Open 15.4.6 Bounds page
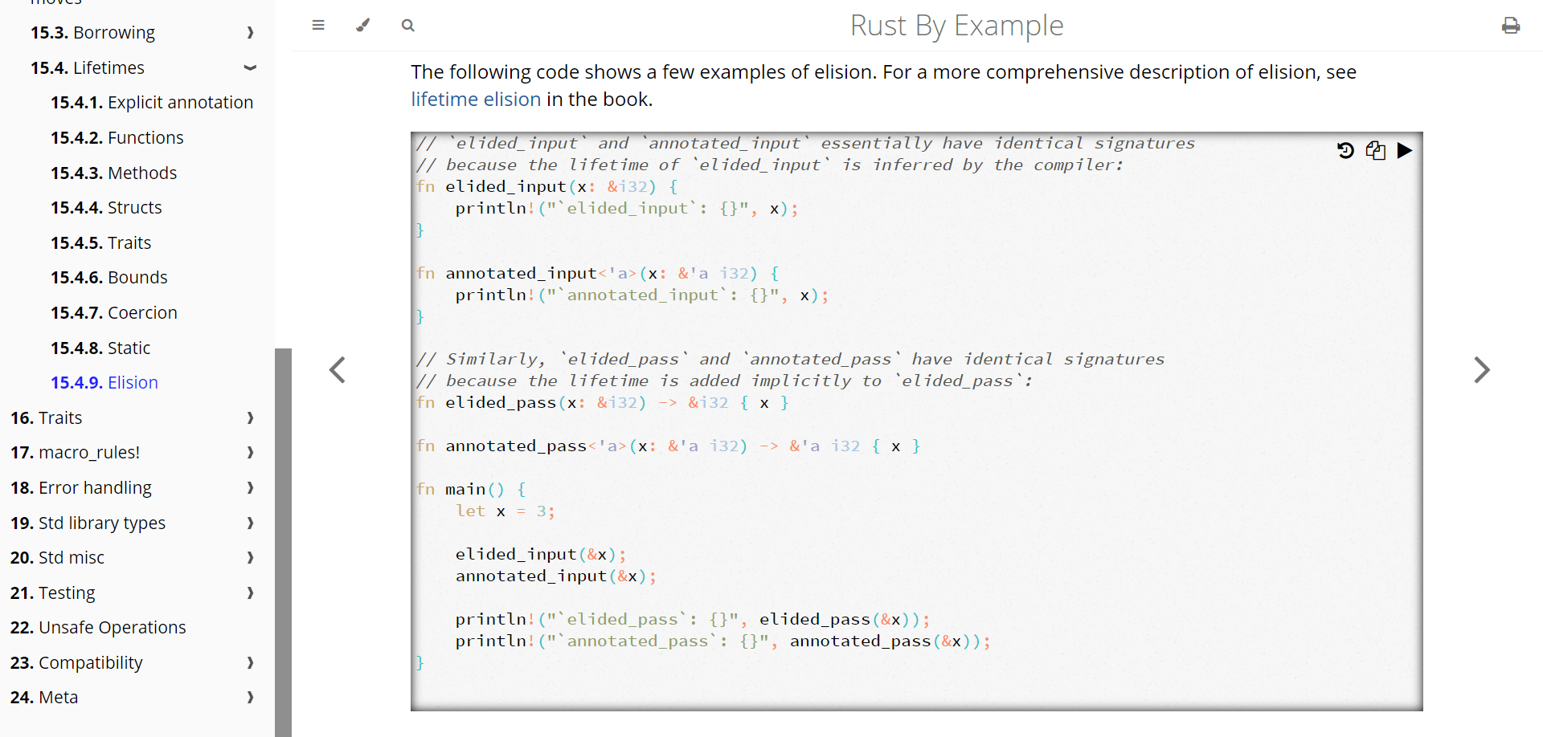This screenshot has width=1543, height=737. click(x=109, y=277)
